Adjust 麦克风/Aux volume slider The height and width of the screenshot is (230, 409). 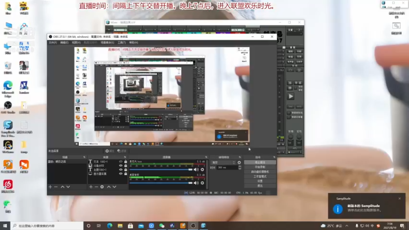161,170
